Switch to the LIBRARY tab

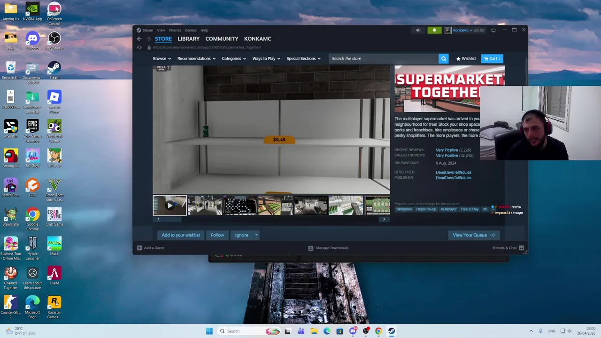(x=188, y=39)
